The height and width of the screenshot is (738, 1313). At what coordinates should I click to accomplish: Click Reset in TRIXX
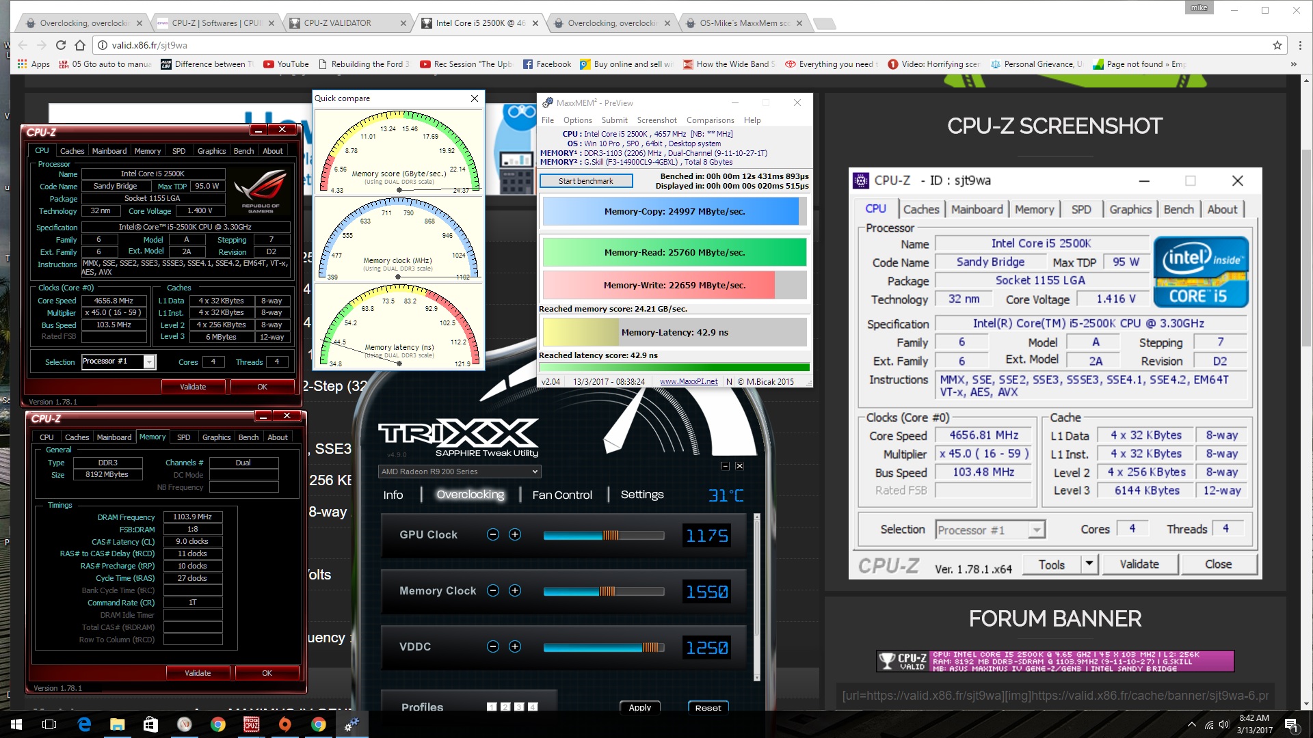708,707
